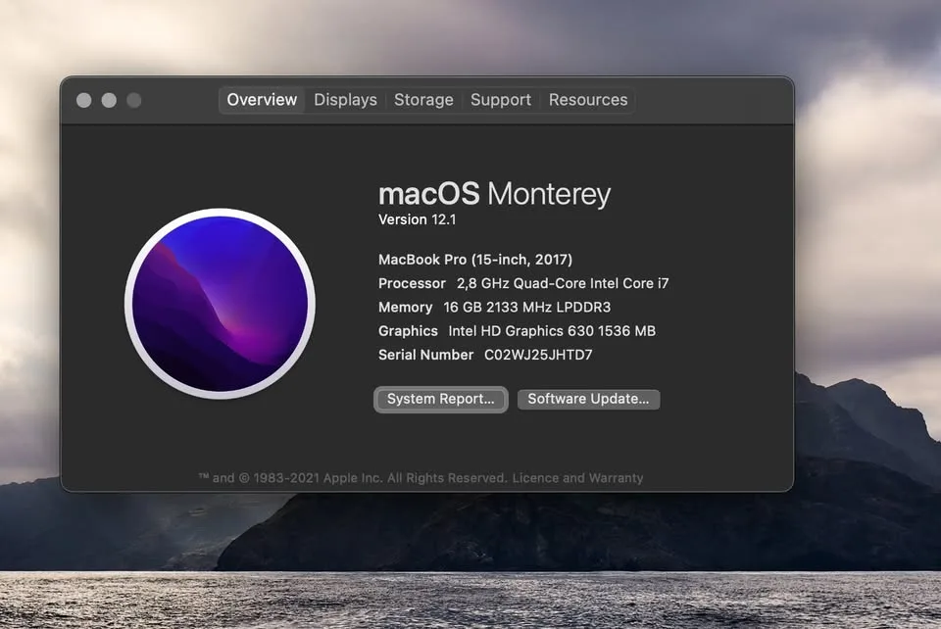Click the Memory 16 GB specification line
The width and height of the screenshot is (941, 629).
pos(494,307)
